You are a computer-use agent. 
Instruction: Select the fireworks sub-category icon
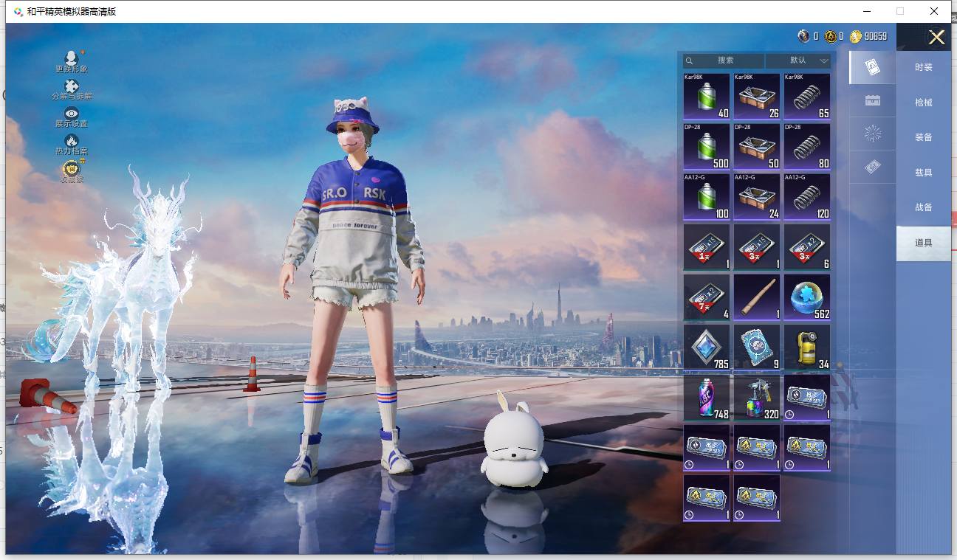click(872, 134)
